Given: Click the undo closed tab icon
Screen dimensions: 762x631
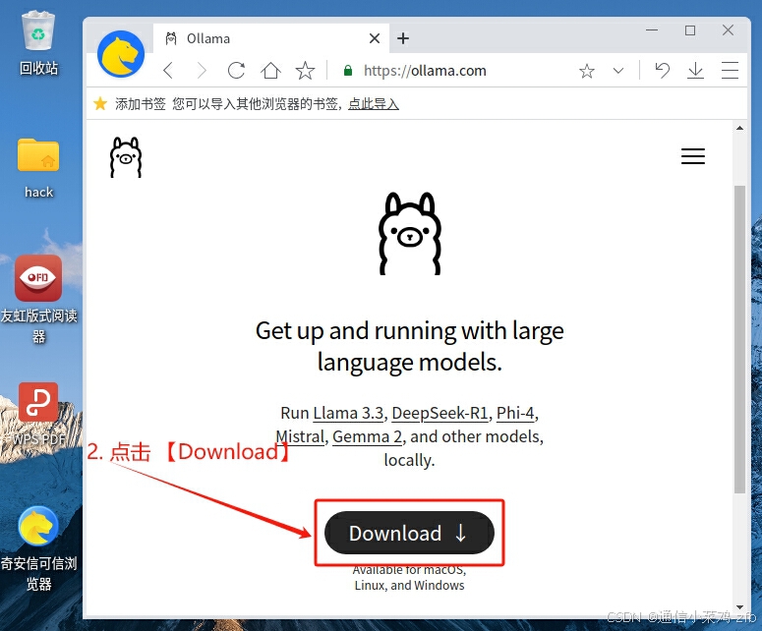Looking at the screenshot, I should click(x=662, y=71).
